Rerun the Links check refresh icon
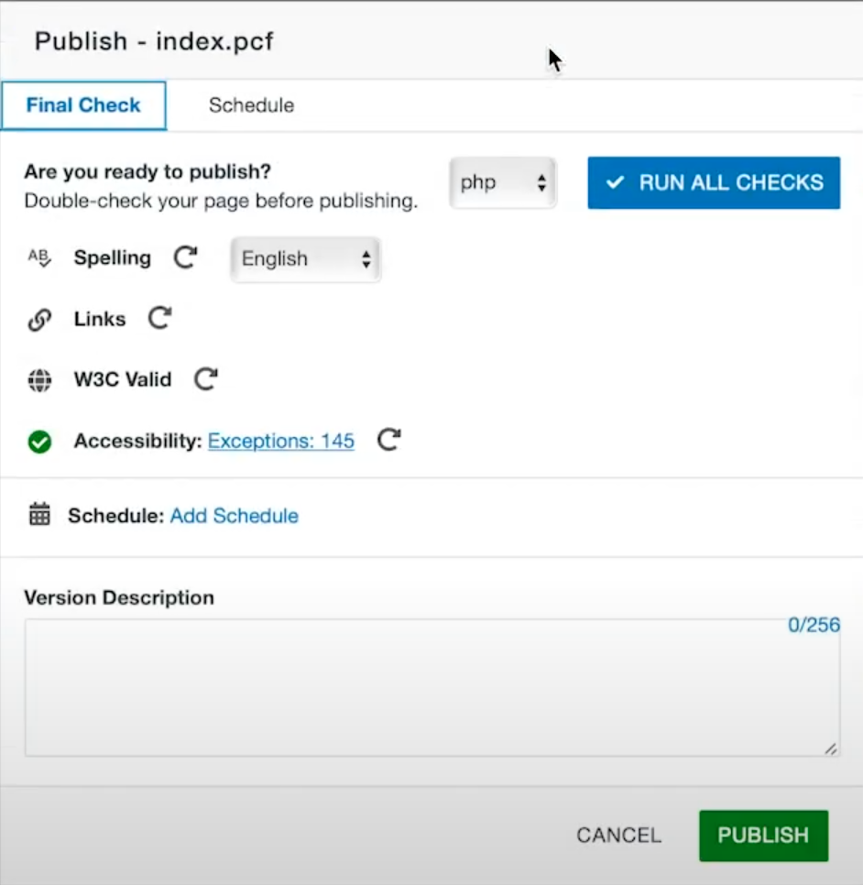The height and width of the screenshot is (885, 863). [159, 318]
